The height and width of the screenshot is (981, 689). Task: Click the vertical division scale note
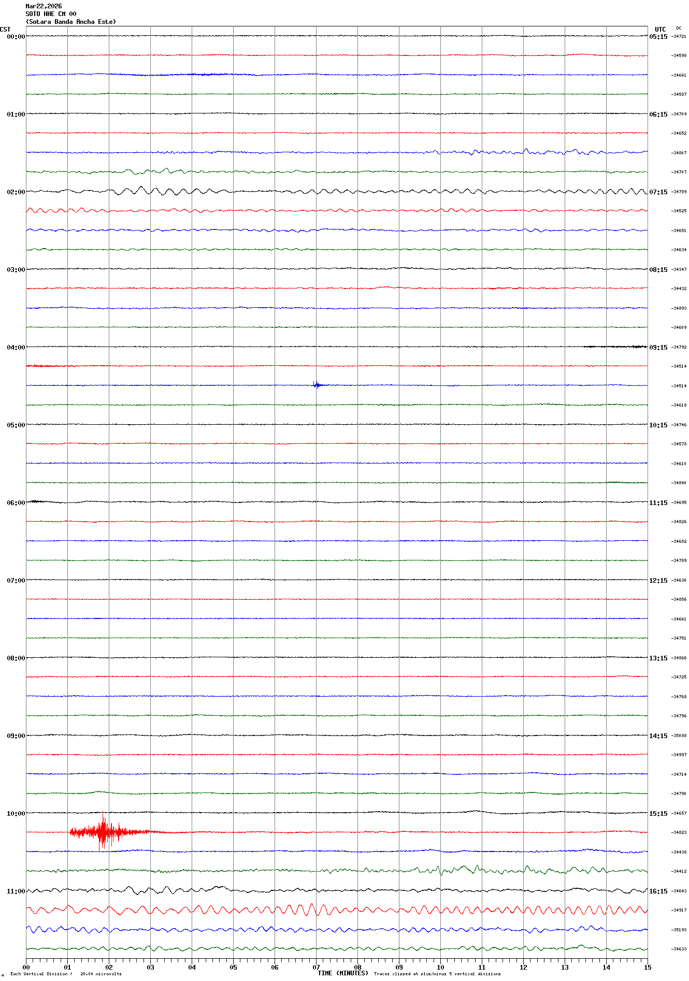coord(66,974)
